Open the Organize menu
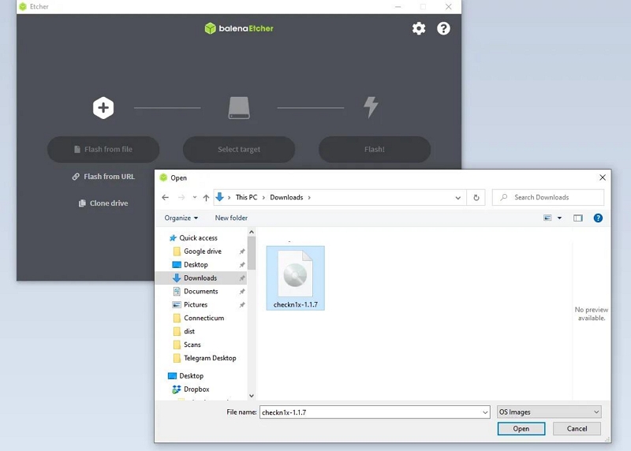The image size is (631, 451). pos(181,218)
